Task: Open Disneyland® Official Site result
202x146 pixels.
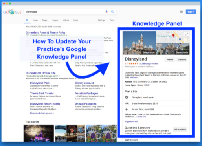Action: (40, 73)
